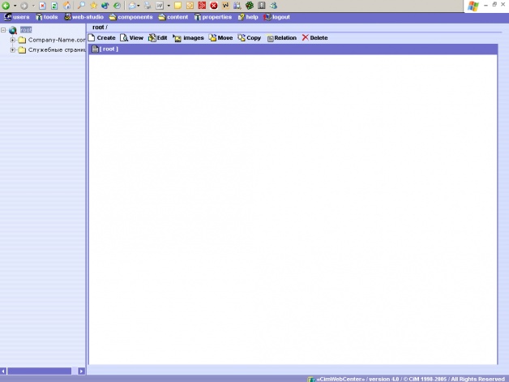Choose the Move action

tap(220, 38)
